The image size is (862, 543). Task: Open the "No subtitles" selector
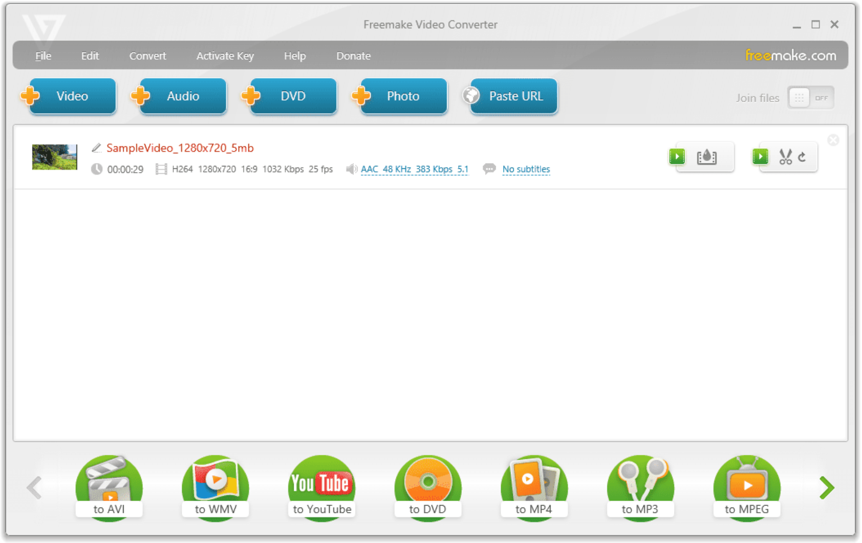tap(526, 169)
